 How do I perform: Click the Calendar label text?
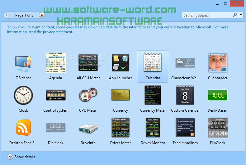(x=153, y=78)
